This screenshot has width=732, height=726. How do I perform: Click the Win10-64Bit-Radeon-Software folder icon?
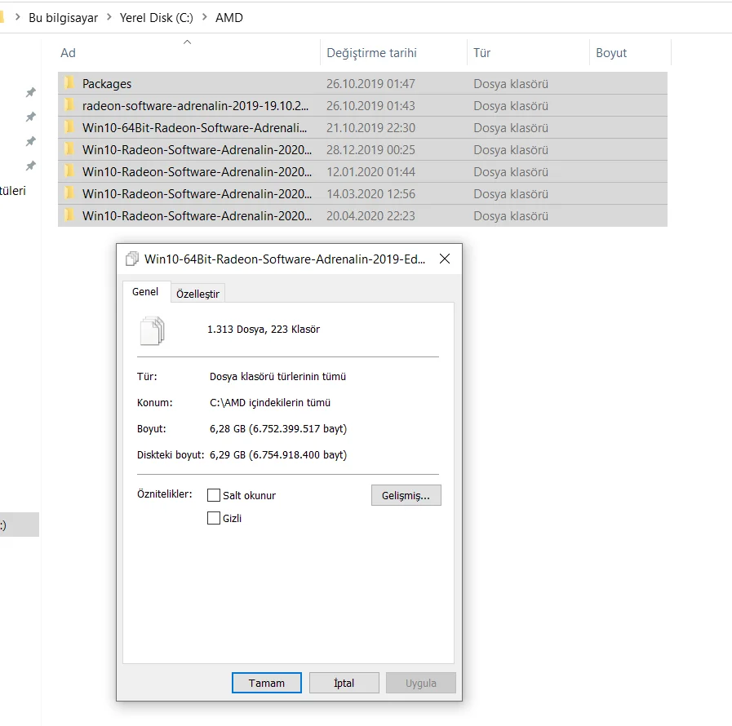[69, 127]
